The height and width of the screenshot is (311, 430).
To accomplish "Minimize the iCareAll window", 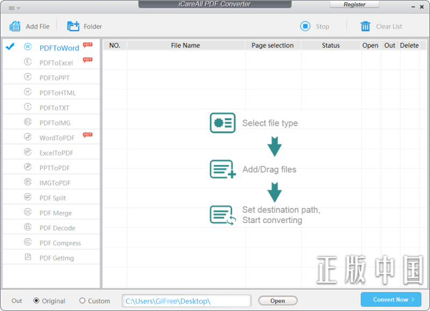I will tap(413, 7).
